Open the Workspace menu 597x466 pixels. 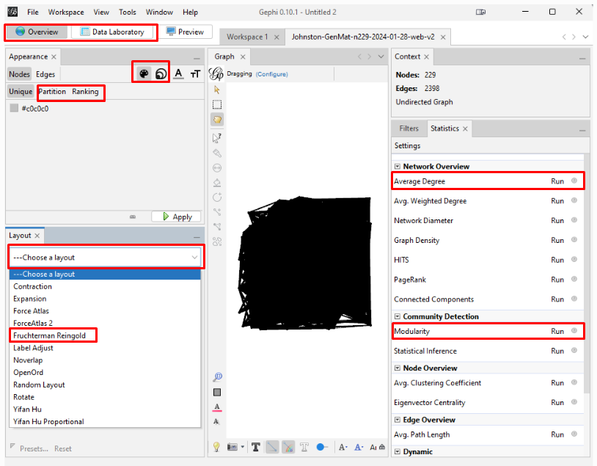(x=66, y=12)
